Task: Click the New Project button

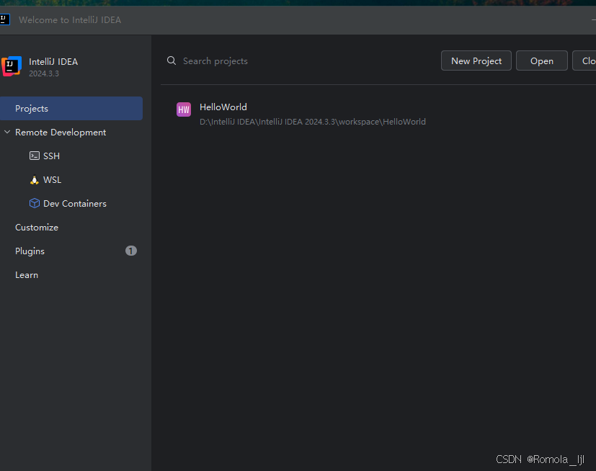Action: click(x=476, y=60)
